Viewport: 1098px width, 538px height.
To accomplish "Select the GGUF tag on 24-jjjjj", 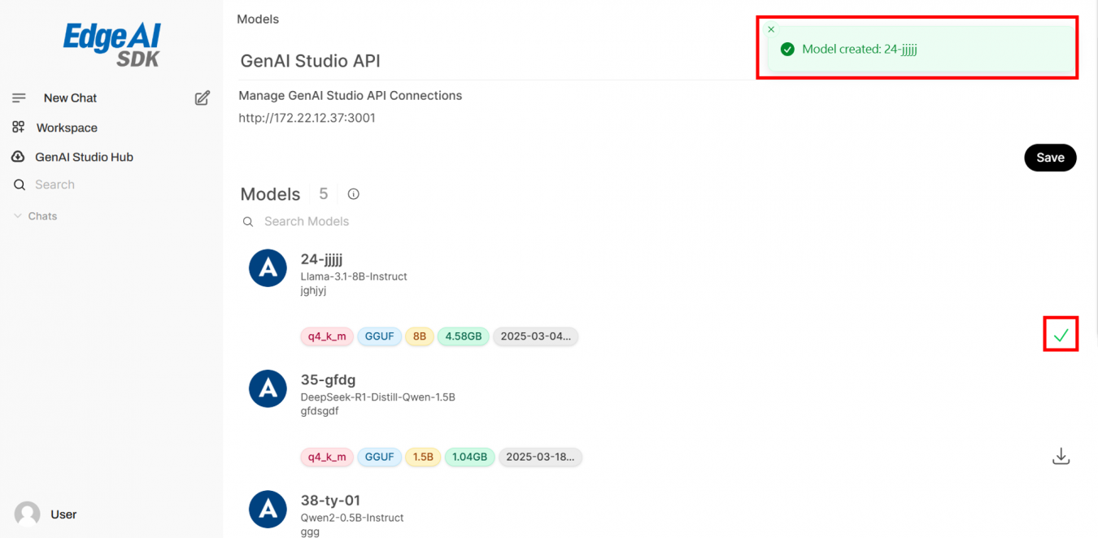I will pyautogui.click(x=379, y=336).
